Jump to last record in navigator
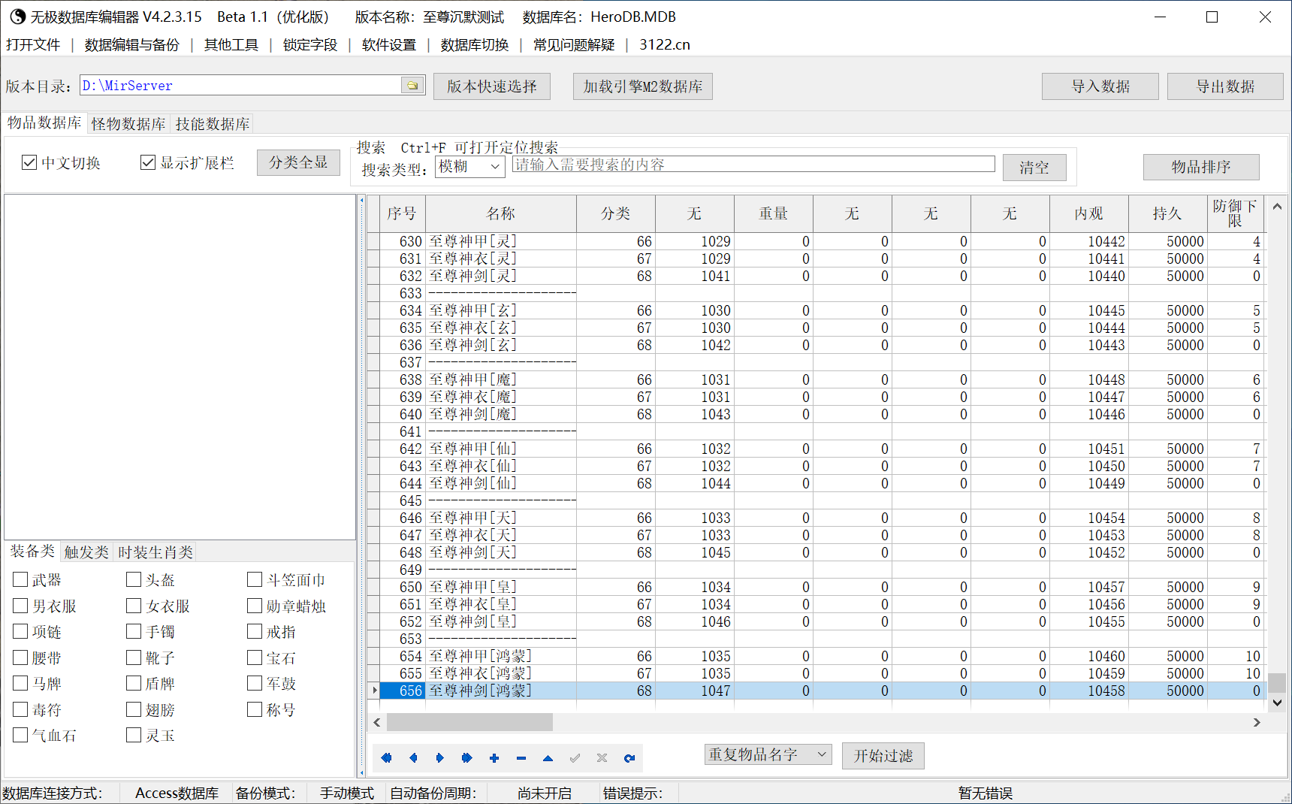 click(467, 758)
